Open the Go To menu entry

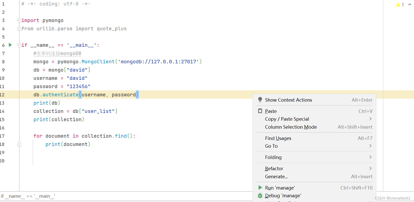(314, 146)
